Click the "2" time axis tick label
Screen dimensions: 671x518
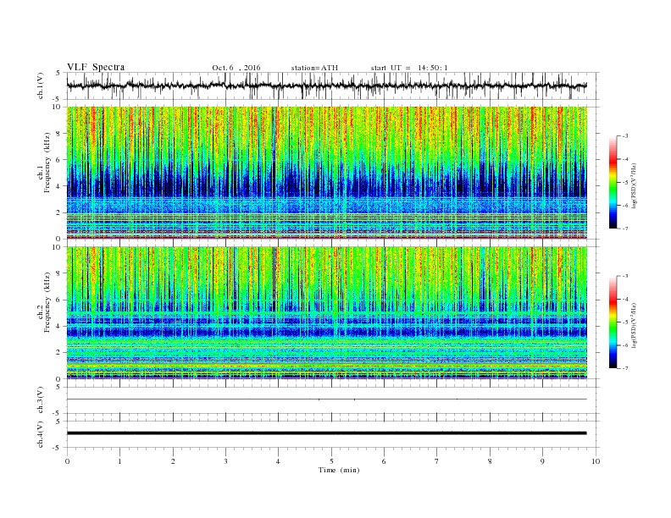pos(173,461)
